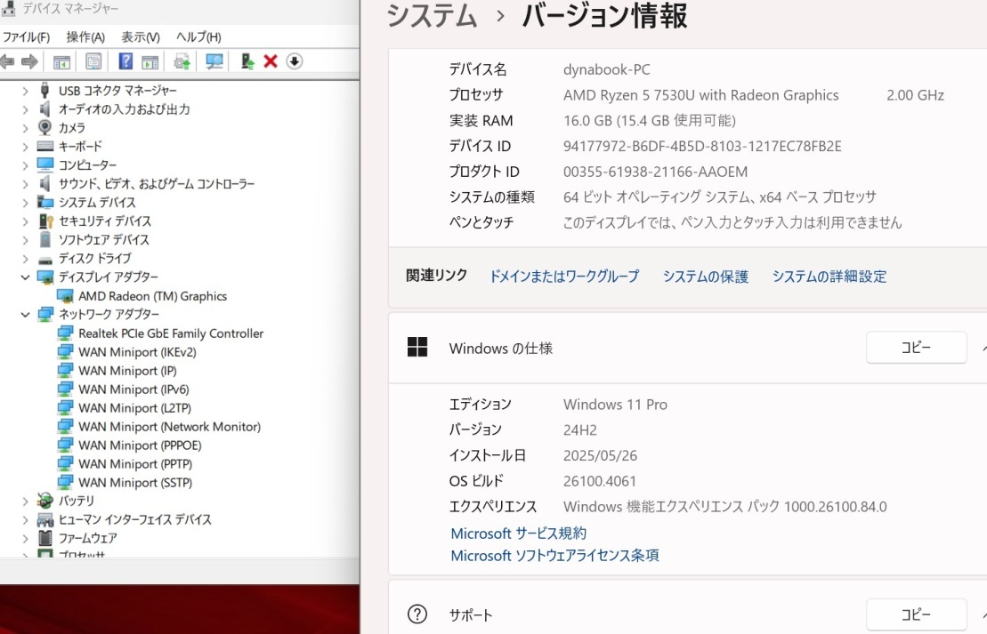This screenshot has height=634, width=987.
Task: Collapse the ディスプレイ アダプター tree node
Action: [x=26, y=277]
